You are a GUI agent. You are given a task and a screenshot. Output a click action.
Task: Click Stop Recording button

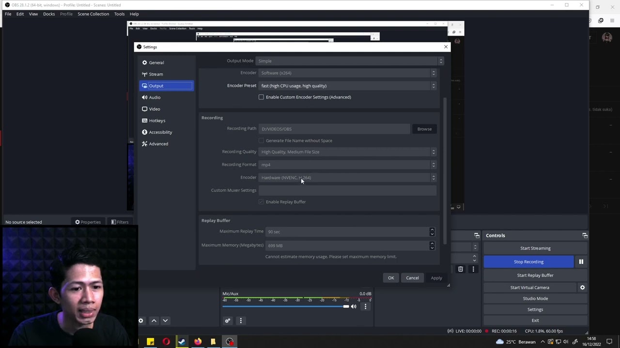(x=528, y=261)
